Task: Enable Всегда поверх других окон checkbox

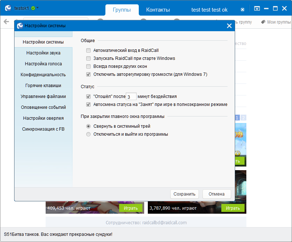Action: coord(88,66)
